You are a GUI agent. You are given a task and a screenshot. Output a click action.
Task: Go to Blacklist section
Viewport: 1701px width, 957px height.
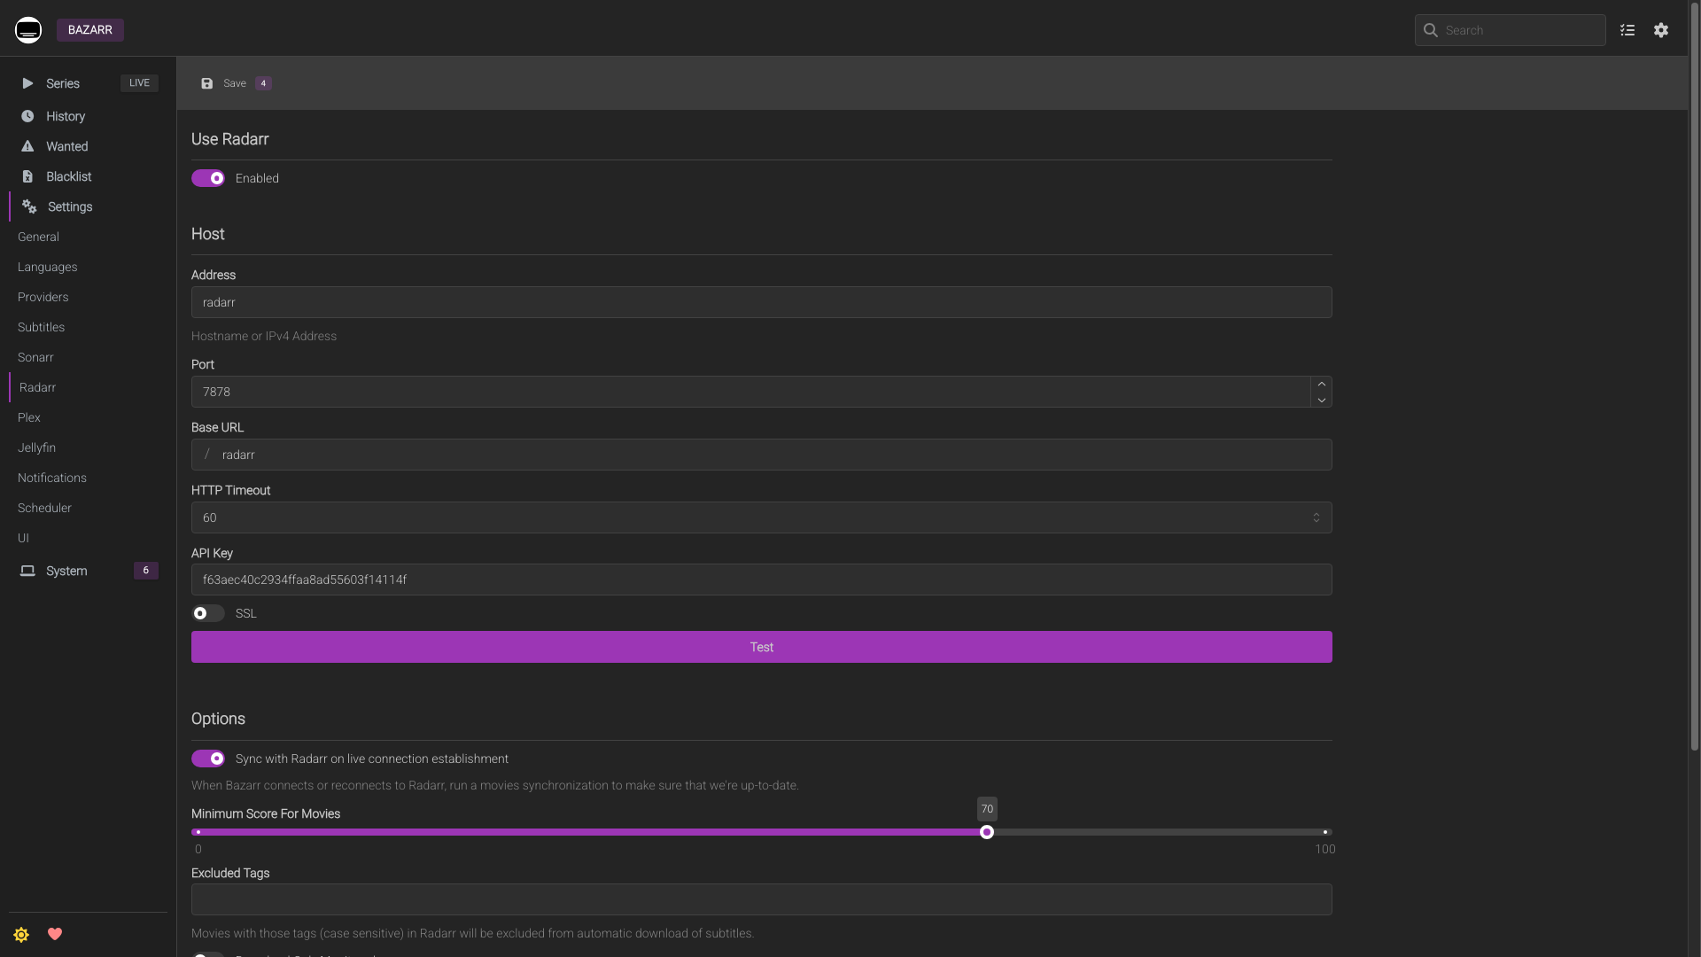[x=69, y=176]
